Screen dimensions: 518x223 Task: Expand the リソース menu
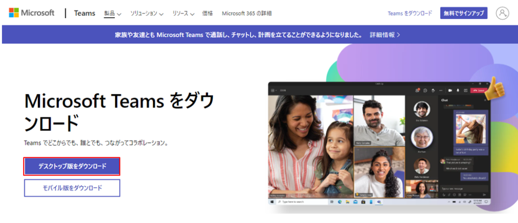tap(183, 13)
